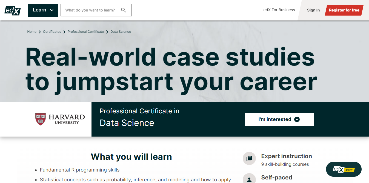Click the Expert instruction book icon
The height and width of the screenshot is (183, 369).
coord(249,158)
